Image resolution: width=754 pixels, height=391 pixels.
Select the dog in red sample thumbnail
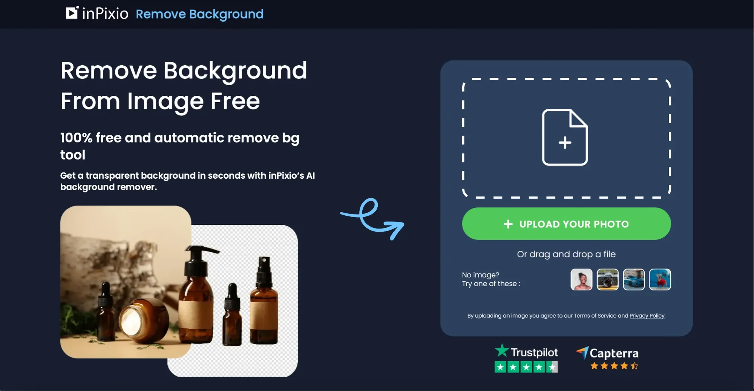click(660, 279)
